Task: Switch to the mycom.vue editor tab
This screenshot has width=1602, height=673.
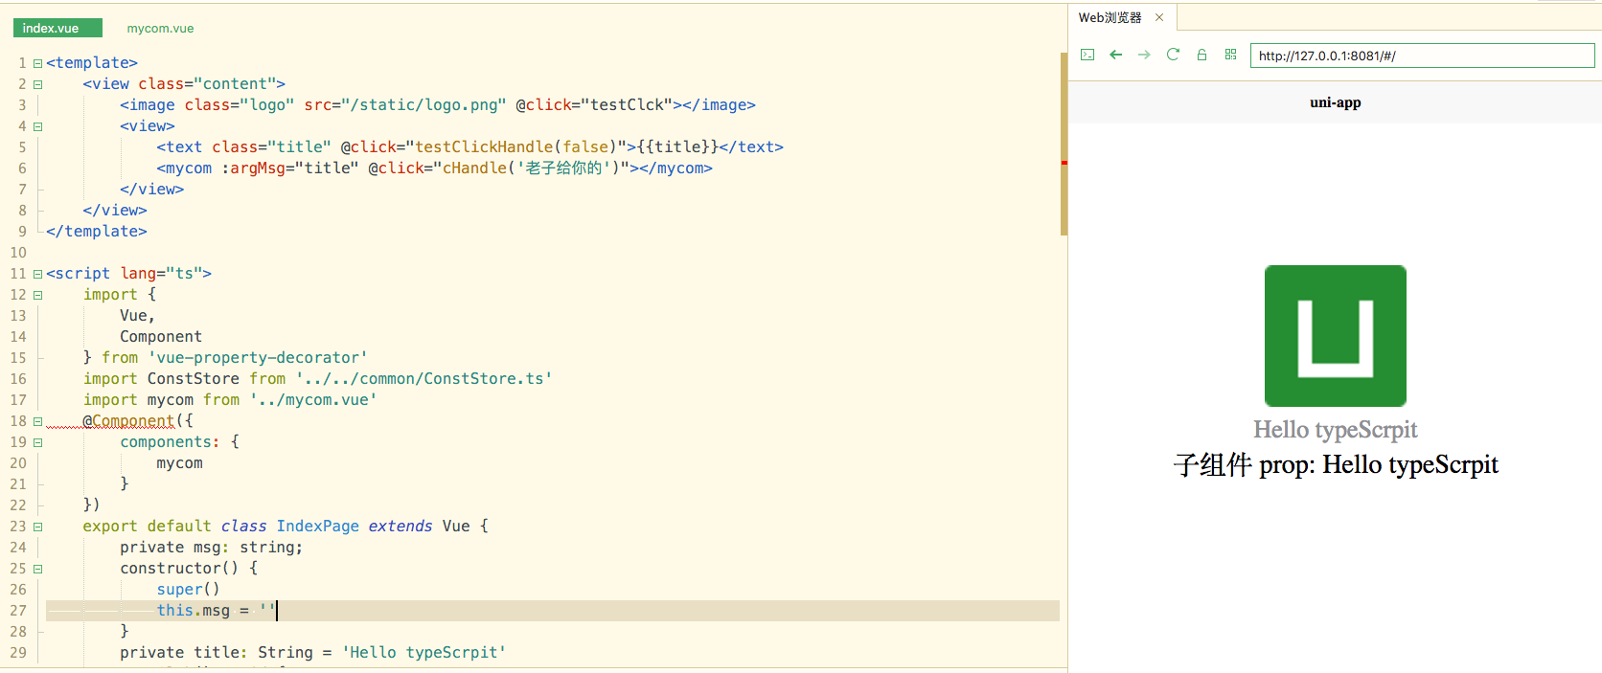Action: tap(160, 28)
